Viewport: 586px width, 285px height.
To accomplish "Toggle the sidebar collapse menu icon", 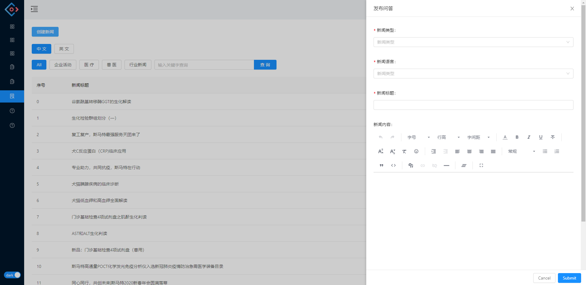I will pyautogui.click(x=34, y=9).
